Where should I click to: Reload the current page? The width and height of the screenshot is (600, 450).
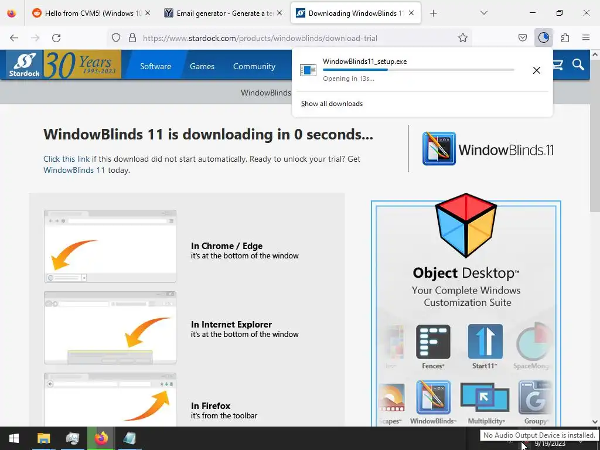tap(56, 38)
